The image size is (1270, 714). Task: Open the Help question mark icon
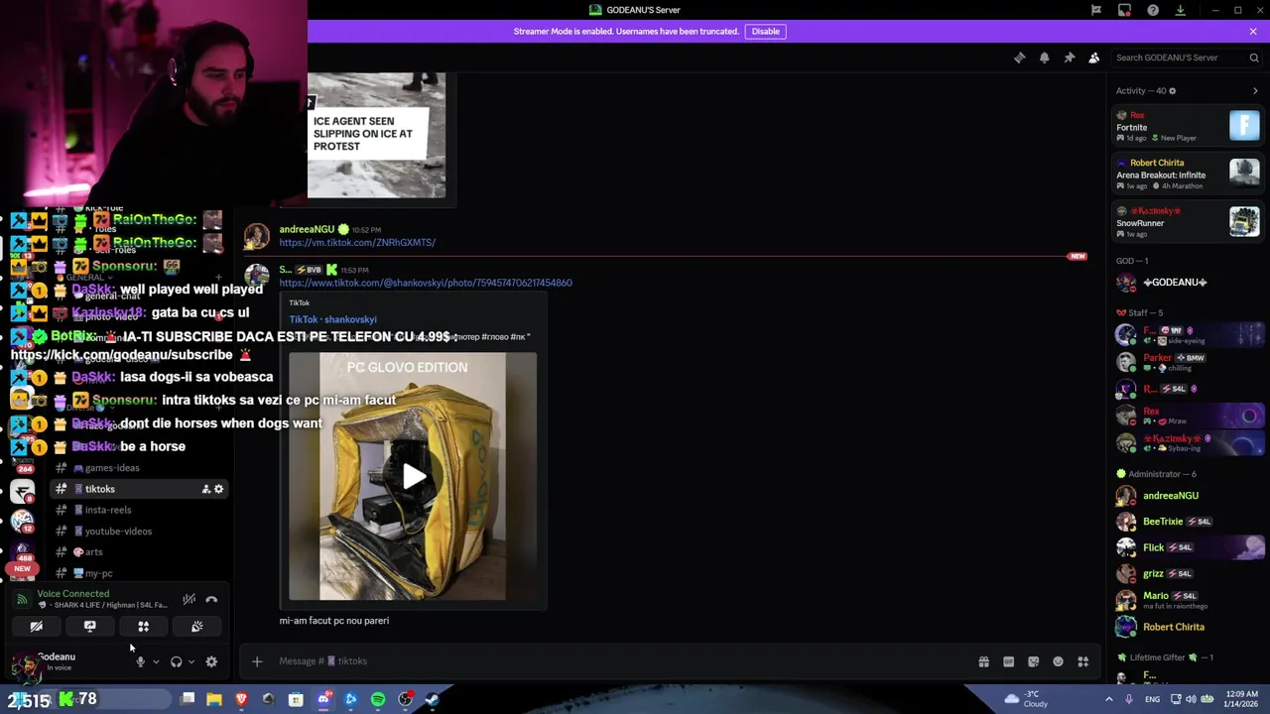pyautogui.click(x=1152, y=10)
